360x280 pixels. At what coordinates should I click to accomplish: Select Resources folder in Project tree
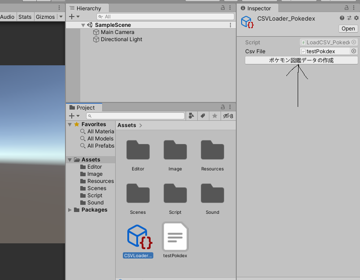tap(97, 181)
